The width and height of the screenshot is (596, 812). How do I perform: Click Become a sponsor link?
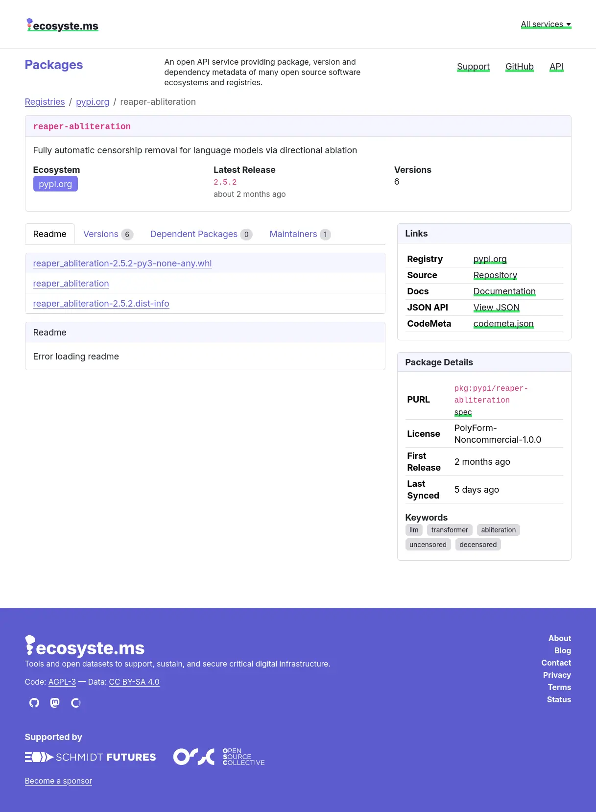[58, 781]
